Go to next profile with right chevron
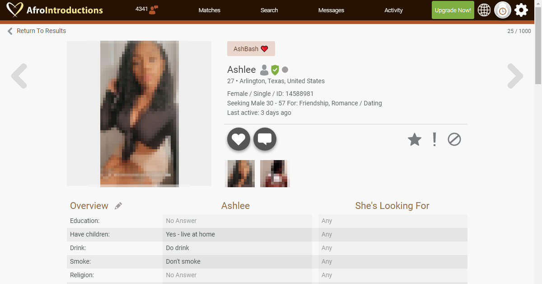This screenshot has height=284, width=542. click(515, 76)
